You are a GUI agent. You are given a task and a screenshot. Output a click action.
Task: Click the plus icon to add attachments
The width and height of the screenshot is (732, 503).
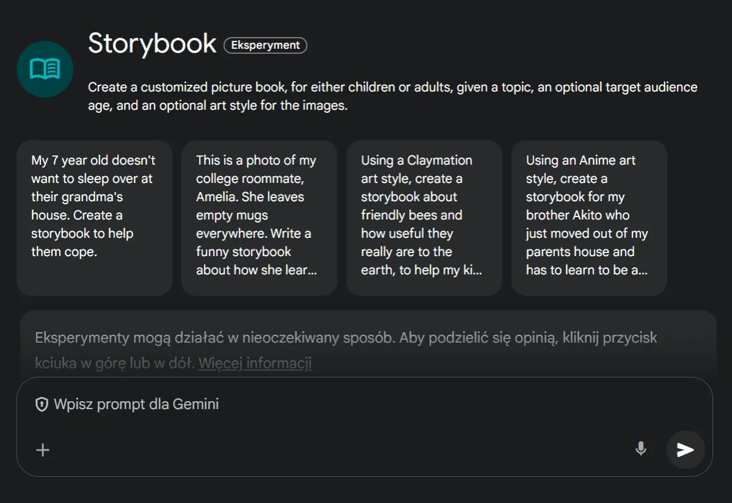pos(43,451)
